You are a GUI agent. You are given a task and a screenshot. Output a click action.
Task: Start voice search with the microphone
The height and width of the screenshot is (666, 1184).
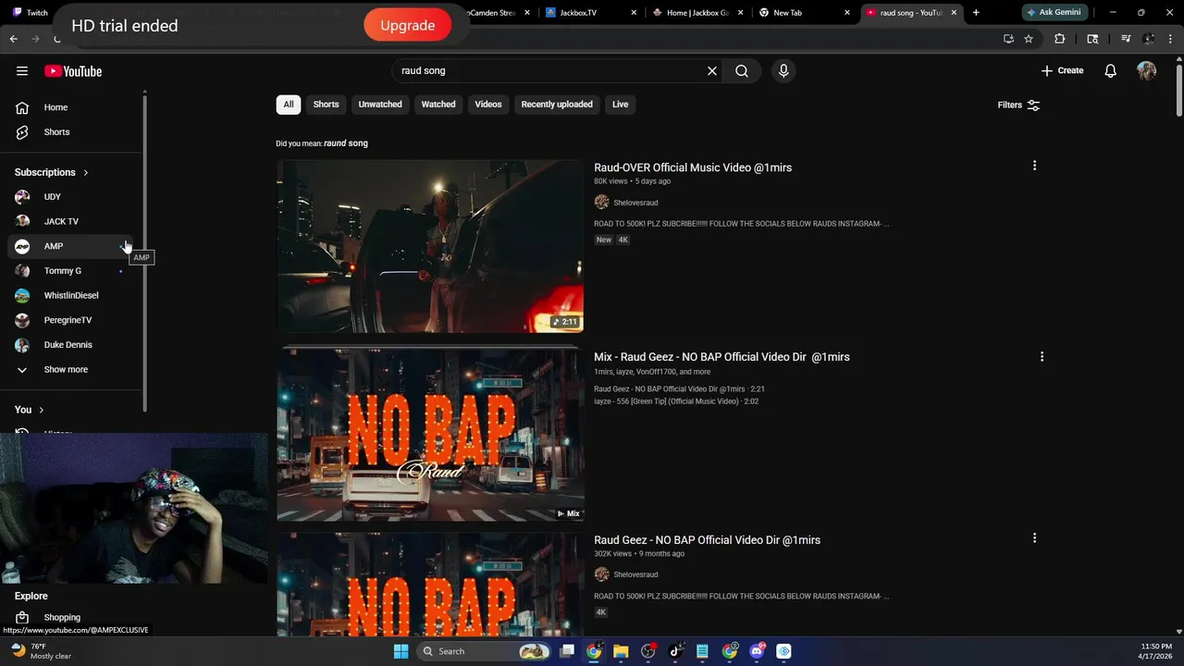[783, 71]
